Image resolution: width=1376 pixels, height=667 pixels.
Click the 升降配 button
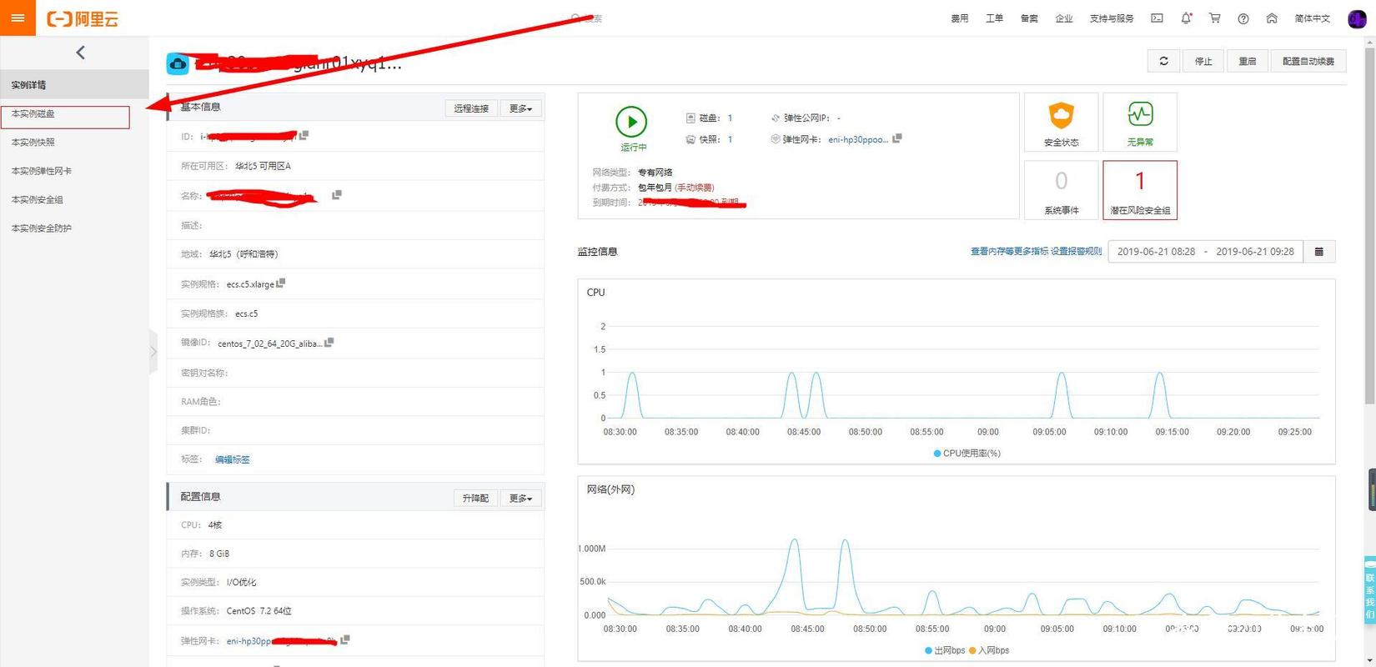pos(475,498)
